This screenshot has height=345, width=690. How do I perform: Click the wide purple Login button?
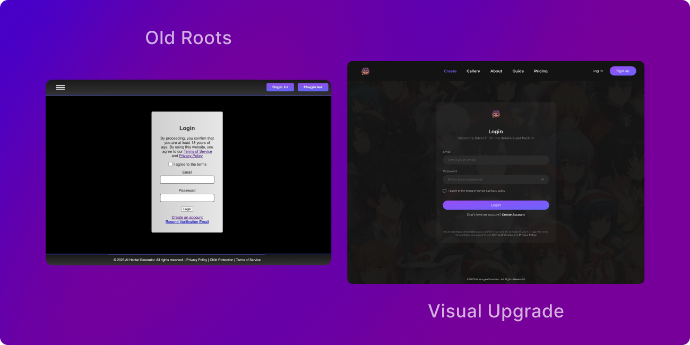[x=496, y=205]
